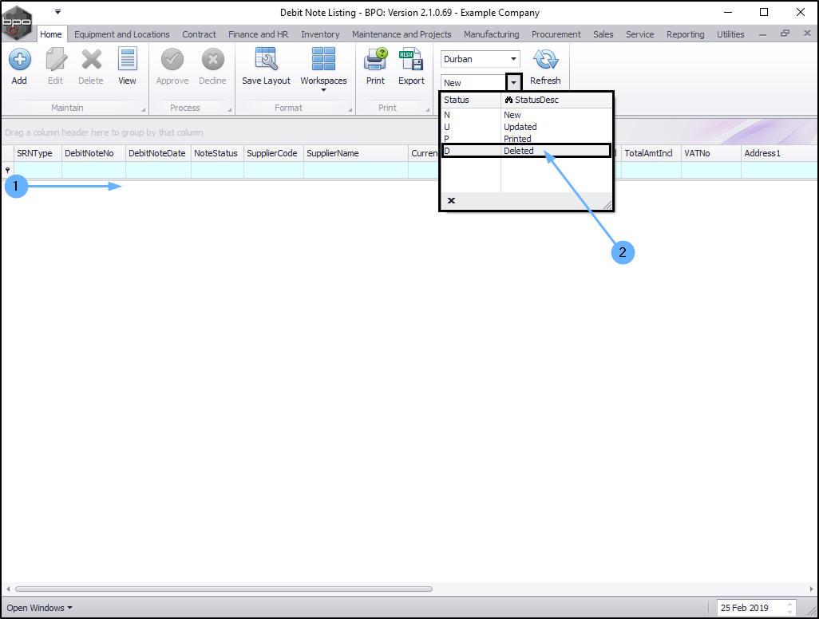
Task: Click the StatusDesc column header
Action: (x=556, y=100)
